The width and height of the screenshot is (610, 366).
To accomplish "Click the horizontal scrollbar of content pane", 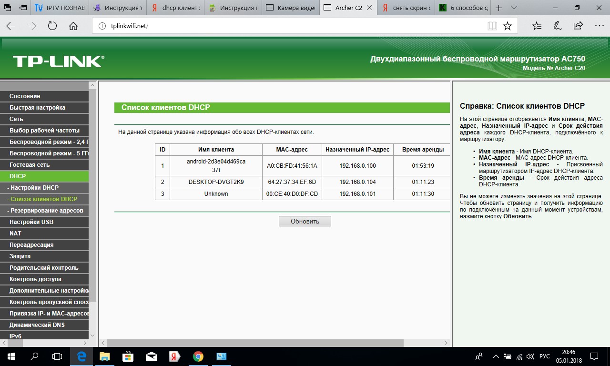I will point(255,343).
